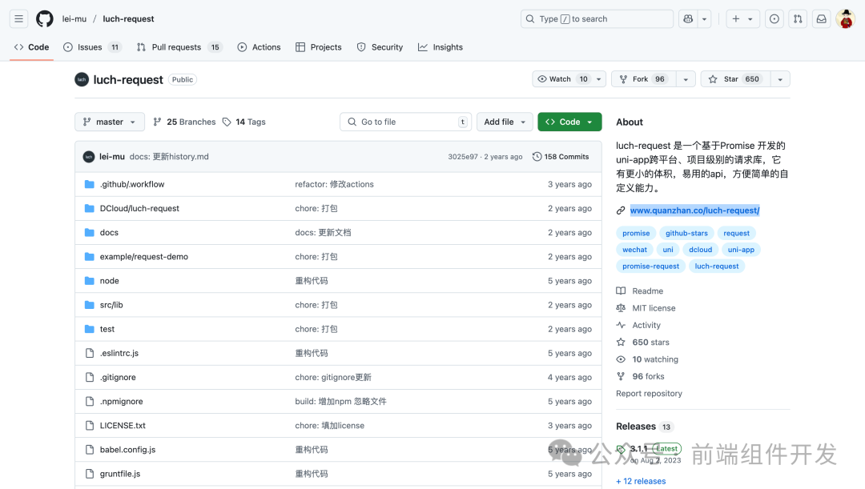
Task: Open the Insights tab
Action: click(x=441, y=47)
